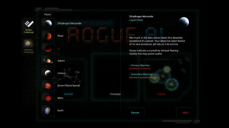Screen dimensions: 229x128
Task: Choose the [Insert Planet Name] label
Action: coord(69,85)
